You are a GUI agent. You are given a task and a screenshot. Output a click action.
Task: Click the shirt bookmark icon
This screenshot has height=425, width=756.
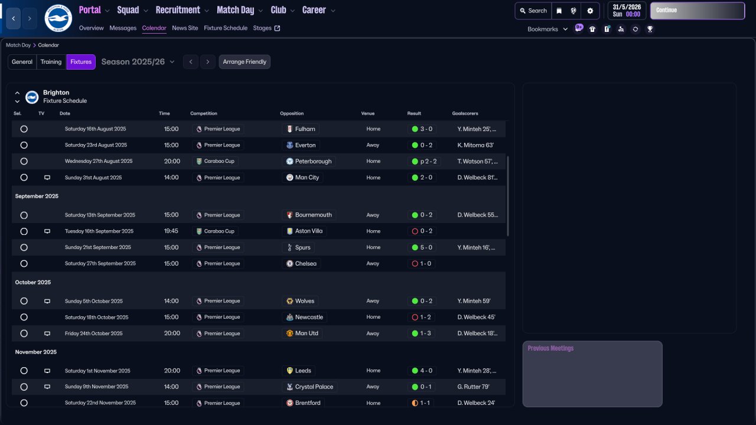click(592, 29)
